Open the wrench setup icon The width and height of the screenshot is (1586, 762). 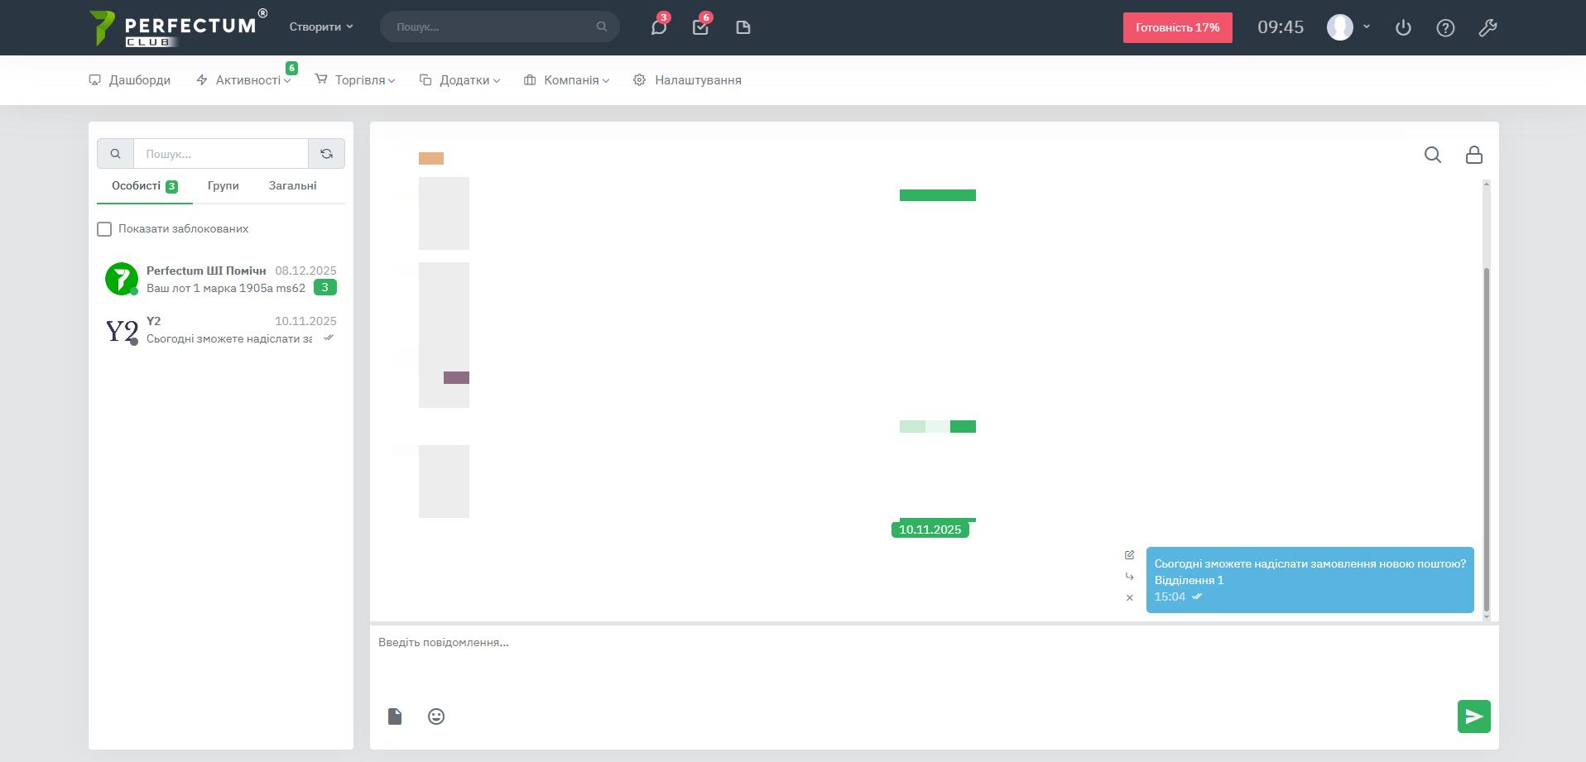pyautogui.click(x=1487, y=27)
